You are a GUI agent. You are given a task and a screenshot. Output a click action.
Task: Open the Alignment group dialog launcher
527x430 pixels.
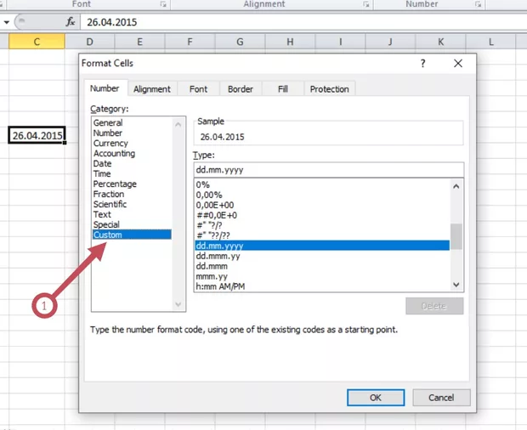[366, 4]
